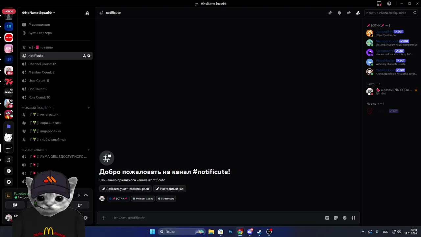
Task: Select User Count: 5 voice channel
Action: pos(56,81)
